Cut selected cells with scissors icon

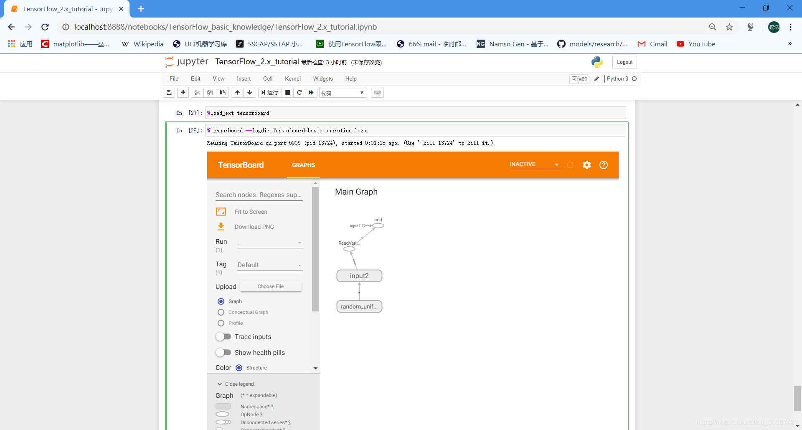pyautogui.click(x=197, y=93)
